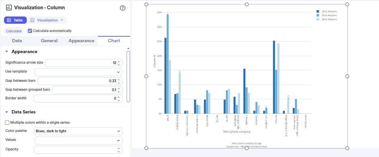Switch to the General tab

tap(49, 41)
